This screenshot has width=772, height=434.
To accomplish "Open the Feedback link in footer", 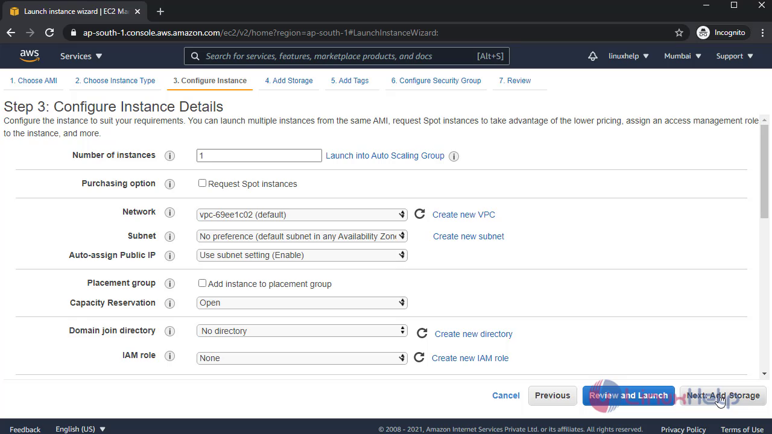I will click(25, 429).
